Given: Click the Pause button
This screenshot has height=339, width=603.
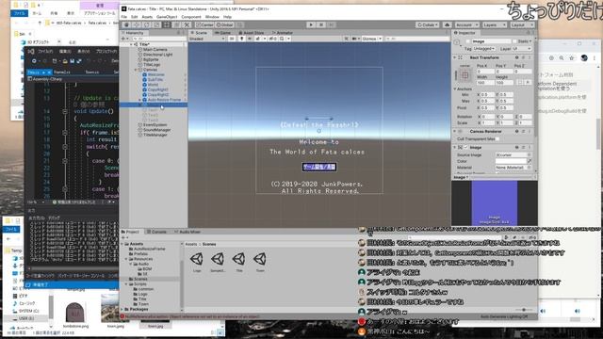Looking at the screenshot, I should [x=321, y=25].
